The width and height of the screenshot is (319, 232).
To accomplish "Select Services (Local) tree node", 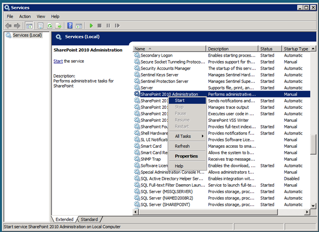I will pyautogui.click(x=27, y=35).
